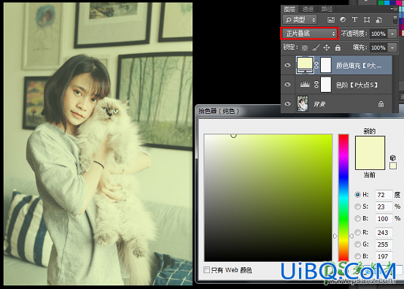Viewport: 404px width, 289px height.
Task: Click the R value field showing 243
Action: [384, 232]
